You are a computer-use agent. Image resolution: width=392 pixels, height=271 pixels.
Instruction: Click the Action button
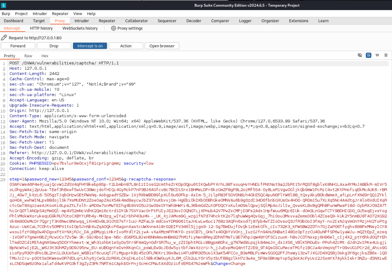[x=126, y=46]
